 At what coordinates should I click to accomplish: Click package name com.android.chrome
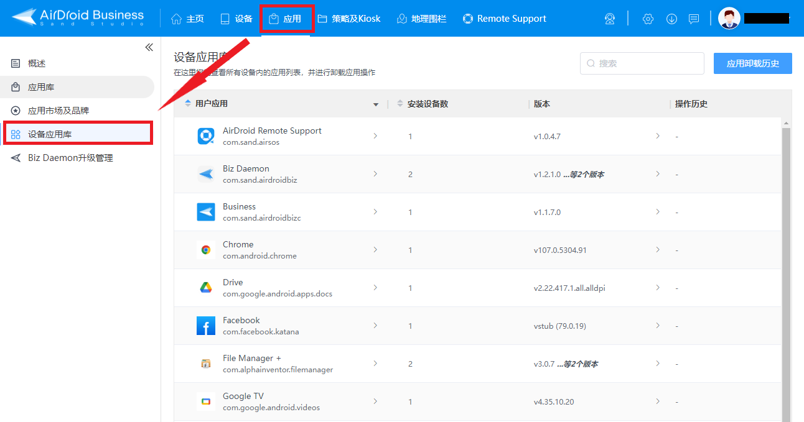point(259,256)
